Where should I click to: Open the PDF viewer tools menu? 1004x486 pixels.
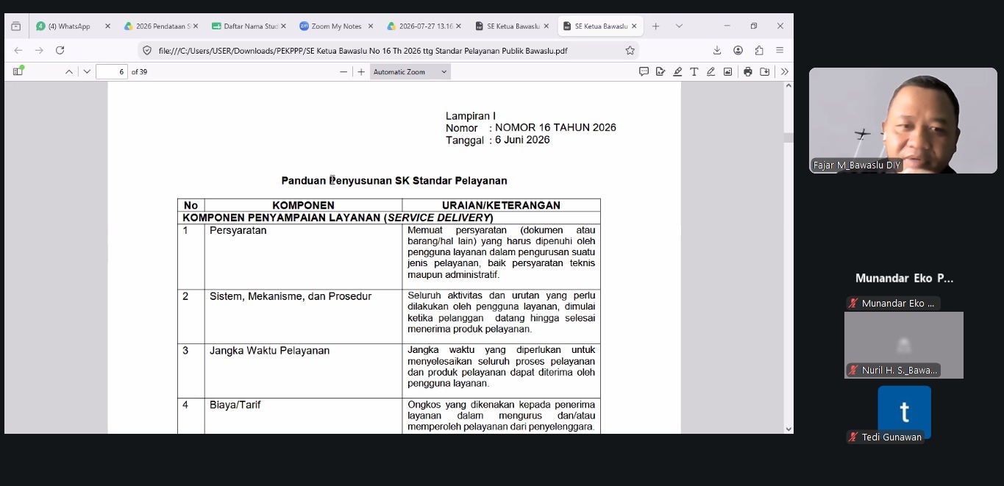(x=785, y=71)
